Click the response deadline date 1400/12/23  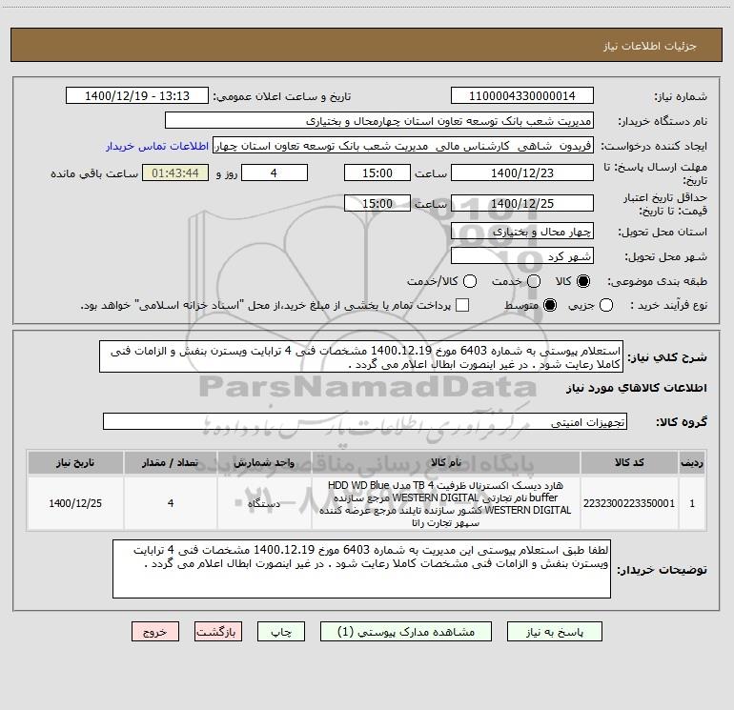coord(522,172)
